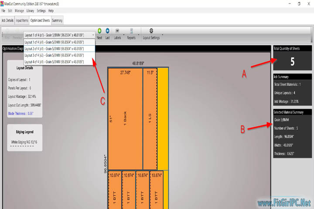Click the 48.8189" sheet width label above the diagram

[138, 64]
